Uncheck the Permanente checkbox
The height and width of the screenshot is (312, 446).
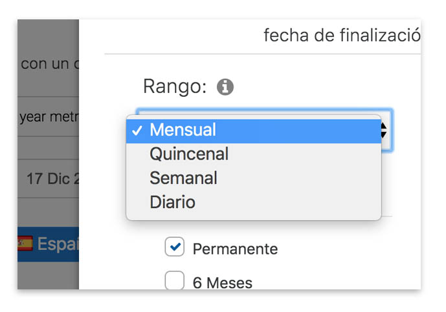point(174,246)
